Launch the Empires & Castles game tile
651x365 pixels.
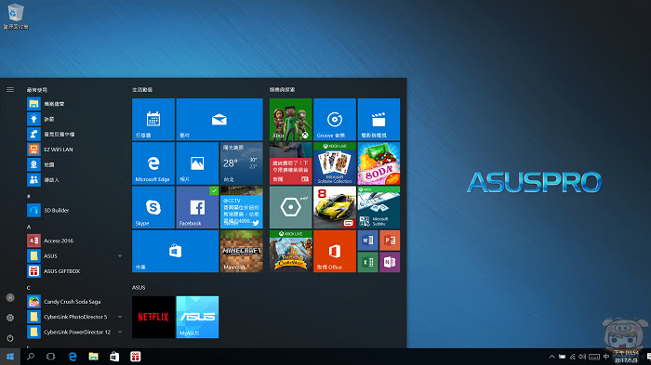(x=290, y=252)
